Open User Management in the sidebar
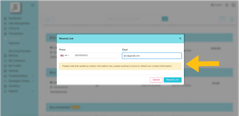 (x=19, y=23)
